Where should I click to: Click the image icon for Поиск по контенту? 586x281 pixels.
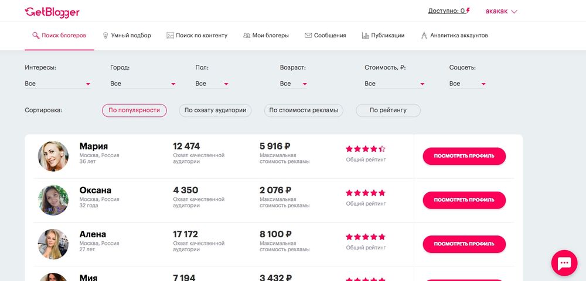pyautogui.click(x=170, y=36)
